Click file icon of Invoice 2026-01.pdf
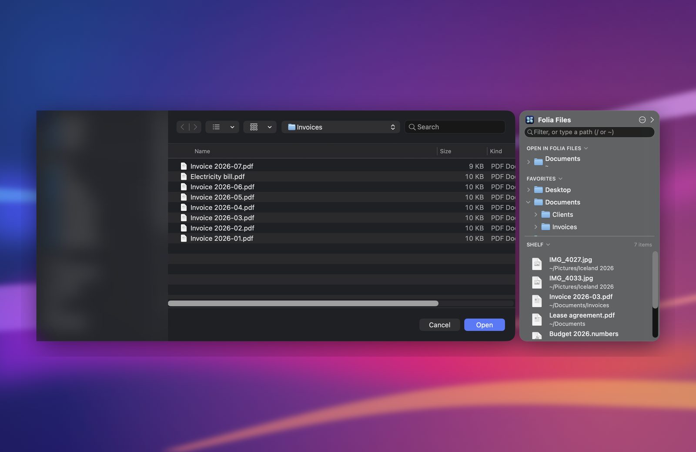The image size is (696, 452). point(184,238)
